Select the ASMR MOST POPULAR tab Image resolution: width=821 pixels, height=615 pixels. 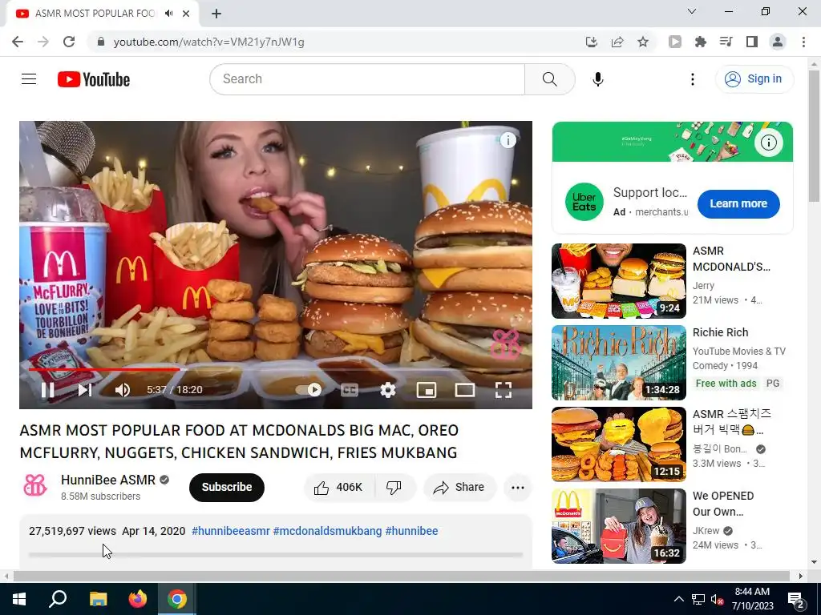click(x=95, y=14)
